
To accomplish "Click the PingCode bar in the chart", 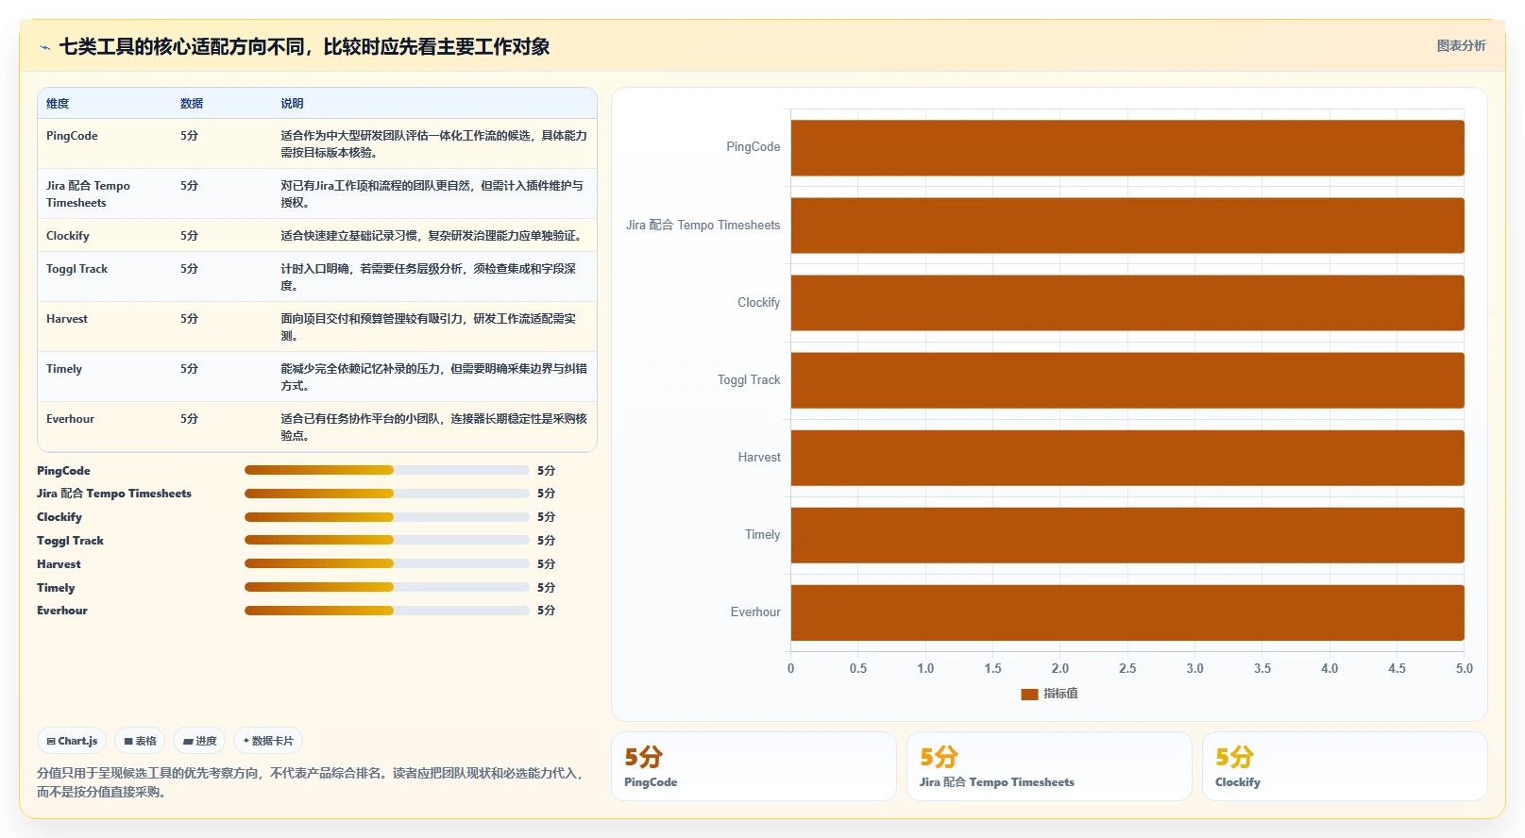I will [1127, 147].
